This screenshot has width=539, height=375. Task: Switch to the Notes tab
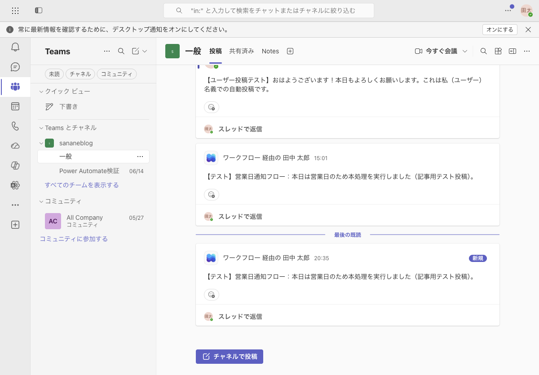pos(270,51)
